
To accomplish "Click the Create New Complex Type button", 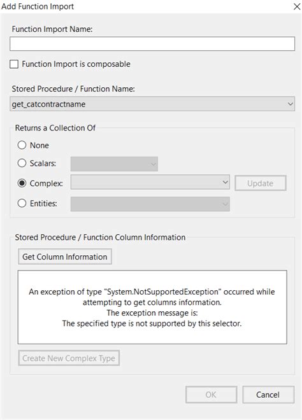I will (69, 358).
